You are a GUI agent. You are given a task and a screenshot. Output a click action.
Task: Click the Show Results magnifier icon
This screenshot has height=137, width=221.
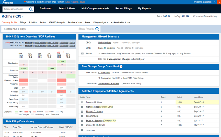tap(97, 29)
